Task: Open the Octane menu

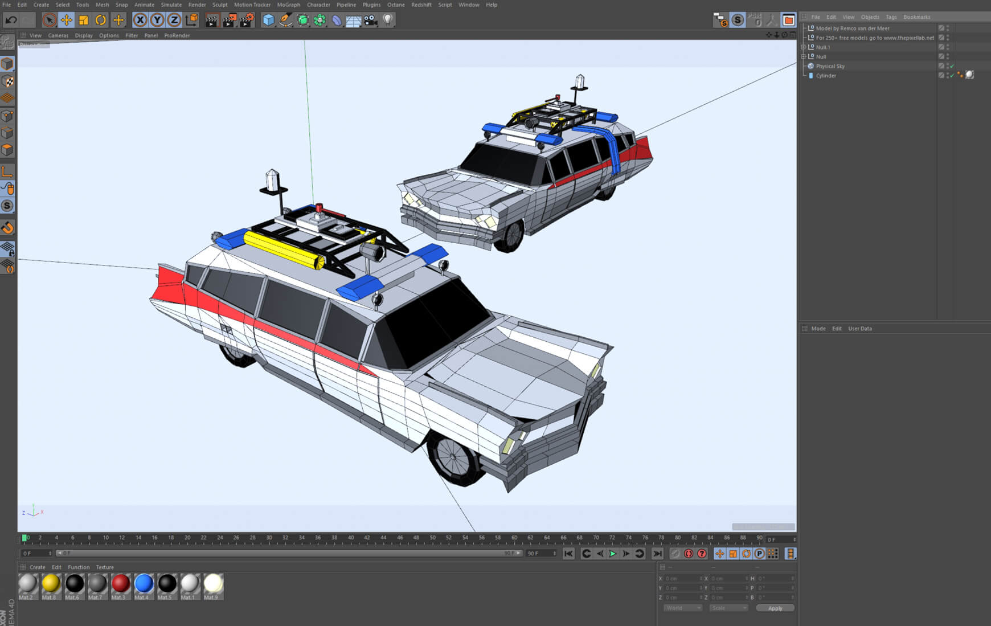Action: point(396,5)
